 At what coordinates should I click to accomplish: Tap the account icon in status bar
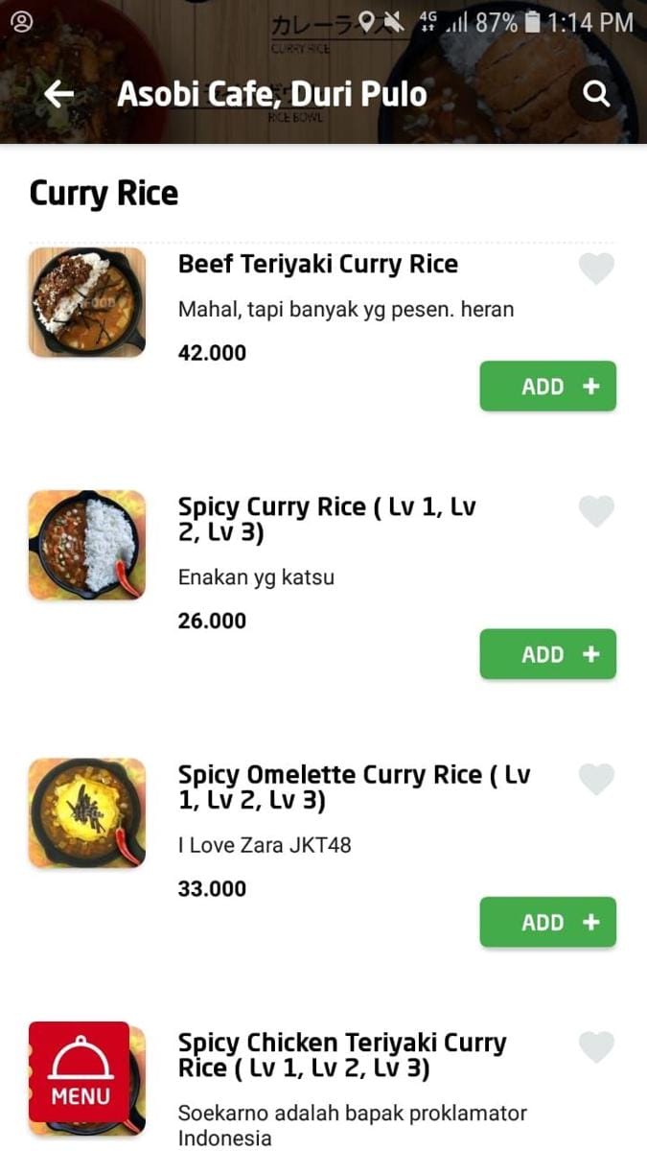(21, 22)
